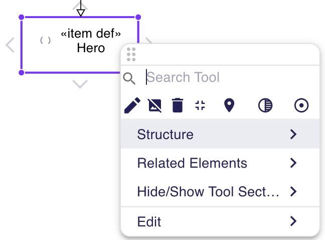
Task: Click the parentheses icon in Hero node
Action: coord(46,40)
